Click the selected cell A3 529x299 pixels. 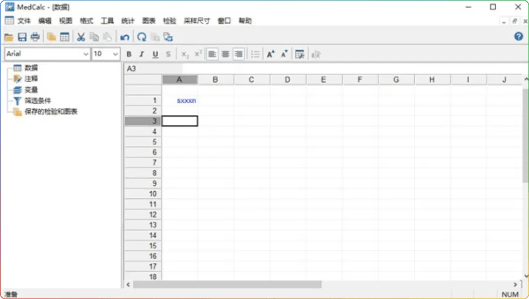[180, 121]
